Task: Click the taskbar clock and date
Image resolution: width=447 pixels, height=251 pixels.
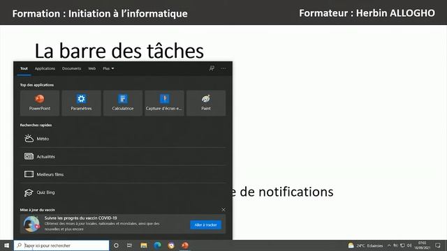Action: (422, 245)
